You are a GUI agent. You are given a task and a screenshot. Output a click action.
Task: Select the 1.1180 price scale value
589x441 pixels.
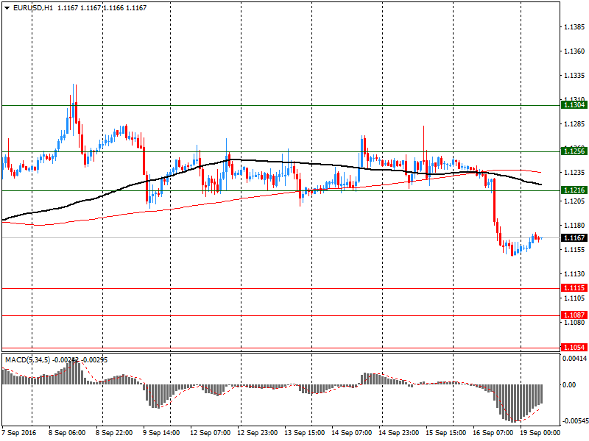click(574, 226)
